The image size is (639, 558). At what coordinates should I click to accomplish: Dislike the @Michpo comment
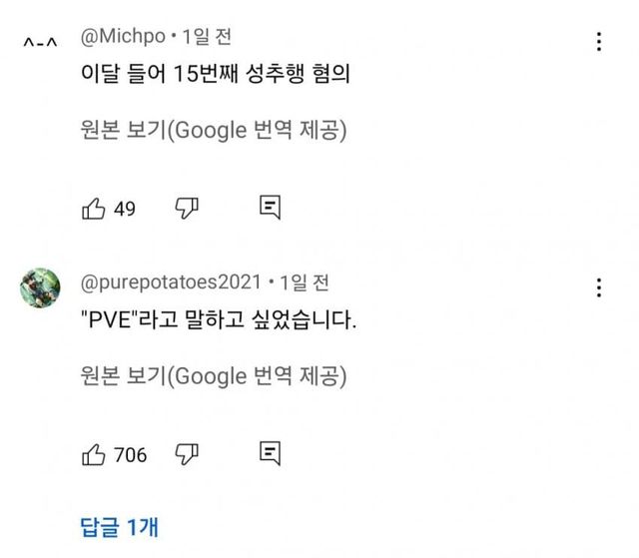(187, 208)
